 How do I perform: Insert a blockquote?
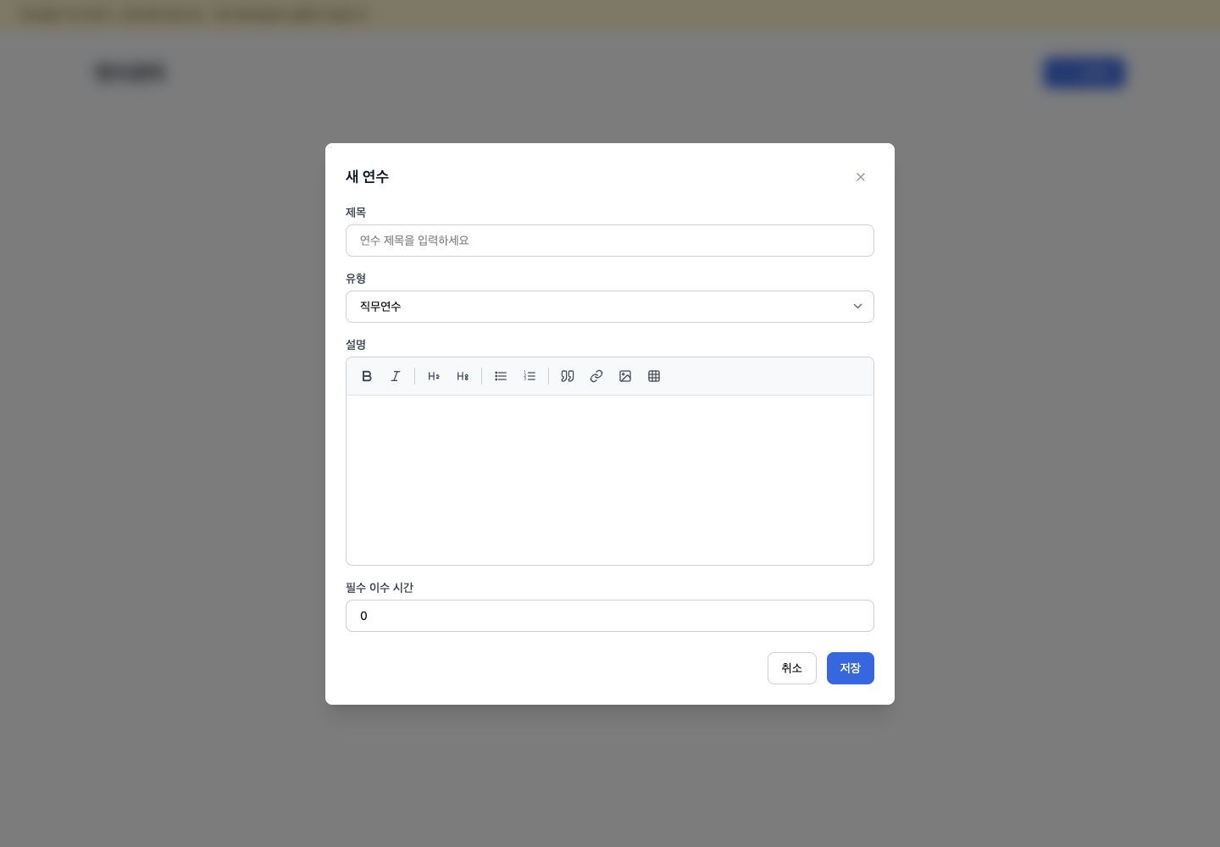coord(568,376)
